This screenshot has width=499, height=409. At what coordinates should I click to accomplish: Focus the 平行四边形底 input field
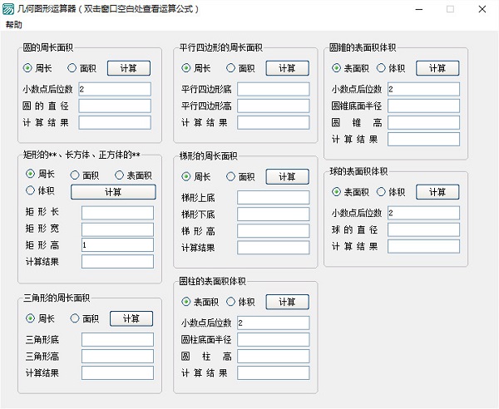point(272,89)
